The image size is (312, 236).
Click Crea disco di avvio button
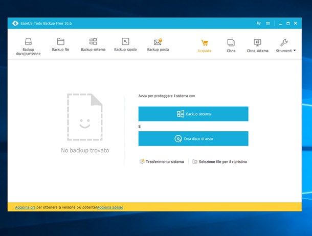[193, 138]
